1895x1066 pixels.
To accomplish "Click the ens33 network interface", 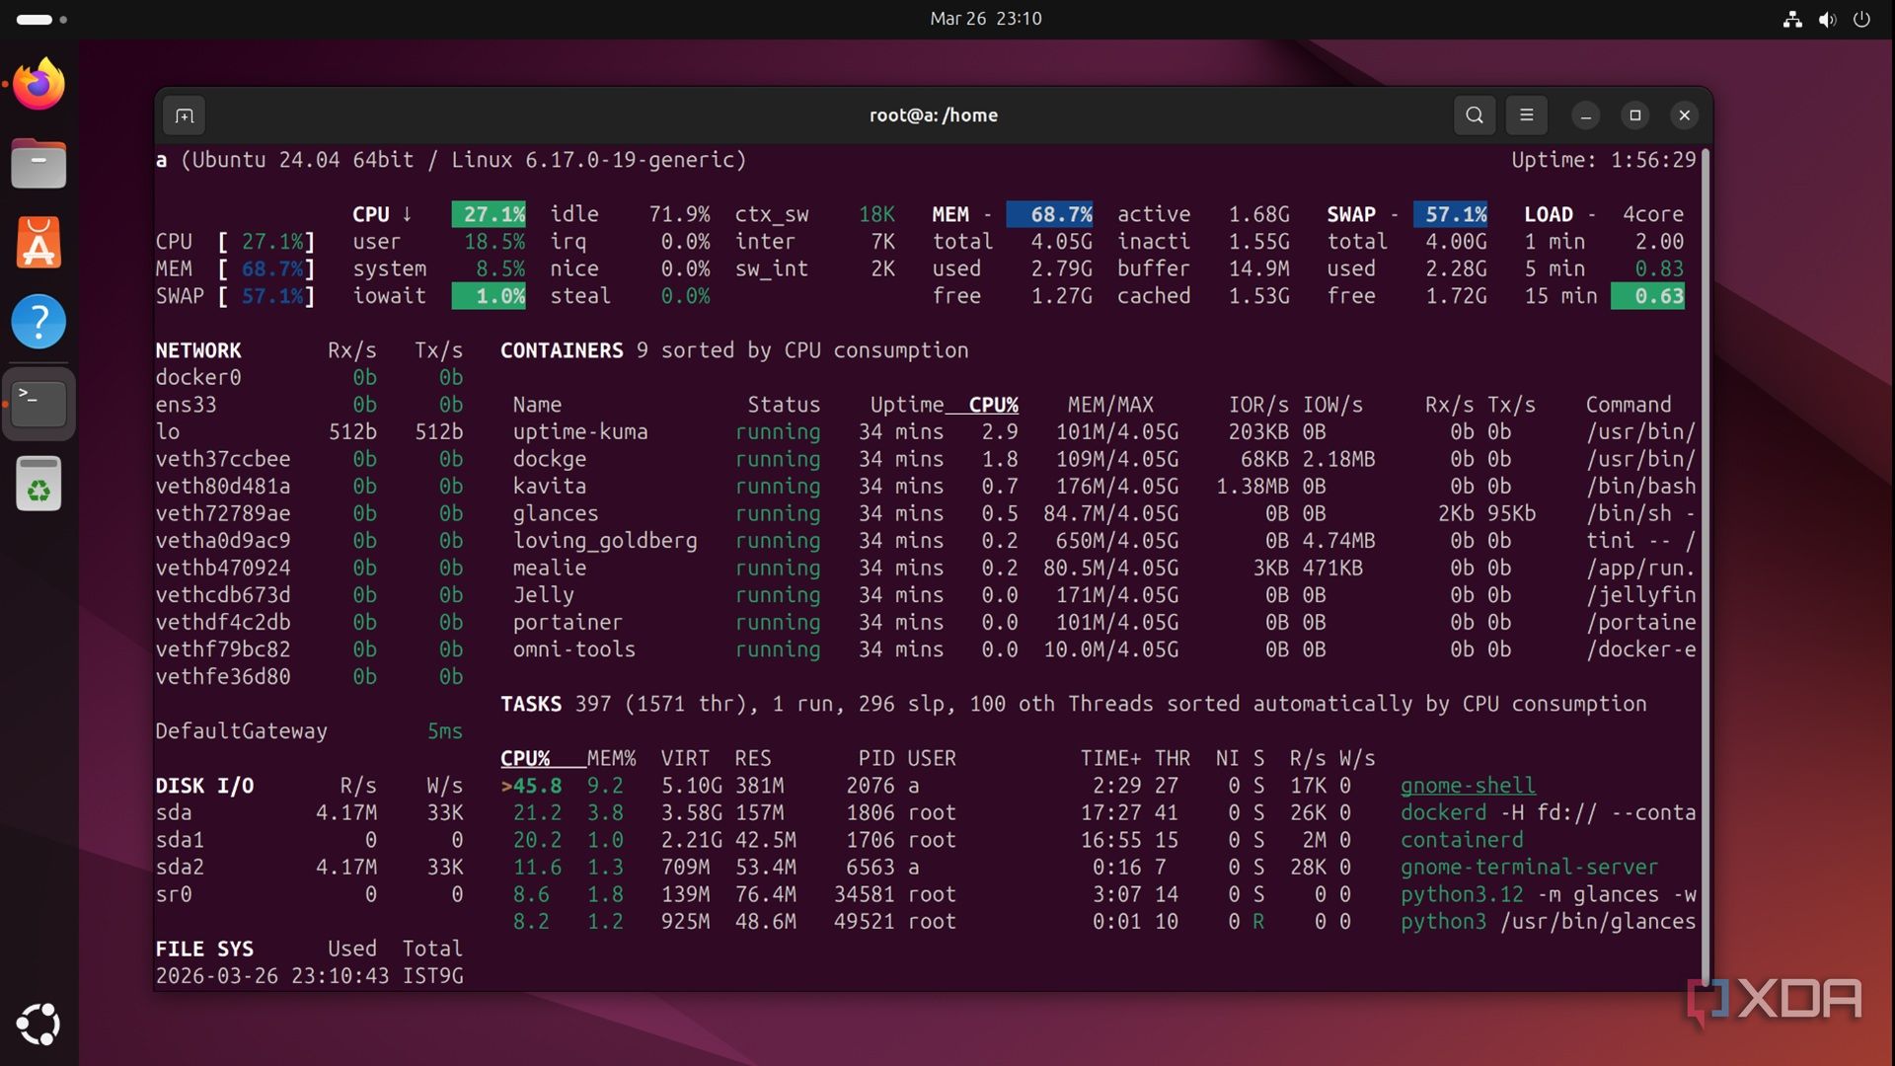I will click(186, 405).
